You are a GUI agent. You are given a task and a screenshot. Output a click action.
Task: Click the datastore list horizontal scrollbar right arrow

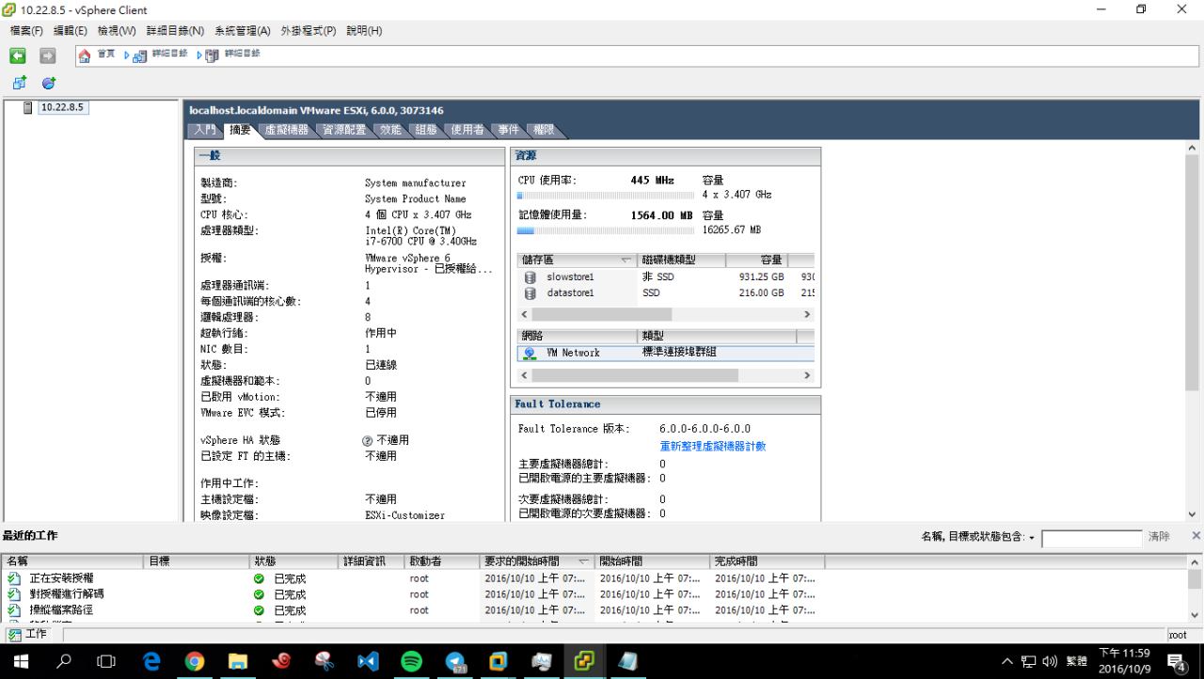pyautogui.click(x=807, y=315)
